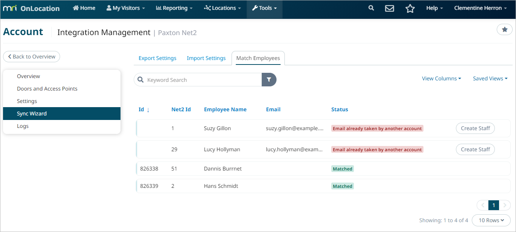The width and height of the screenshot is (516, 232).
Task: Click the suzy.gillon email cell
Action: coord(295,128)
